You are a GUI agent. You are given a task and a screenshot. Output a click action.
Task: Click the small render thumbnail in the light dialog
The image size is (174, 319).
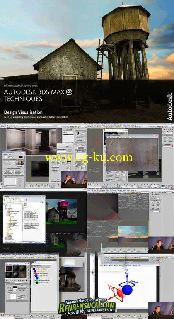[x=20, y=163]
